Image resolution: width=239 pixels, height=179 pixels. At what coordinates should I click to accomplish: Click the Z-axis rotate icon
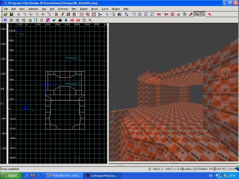[49, 14]
